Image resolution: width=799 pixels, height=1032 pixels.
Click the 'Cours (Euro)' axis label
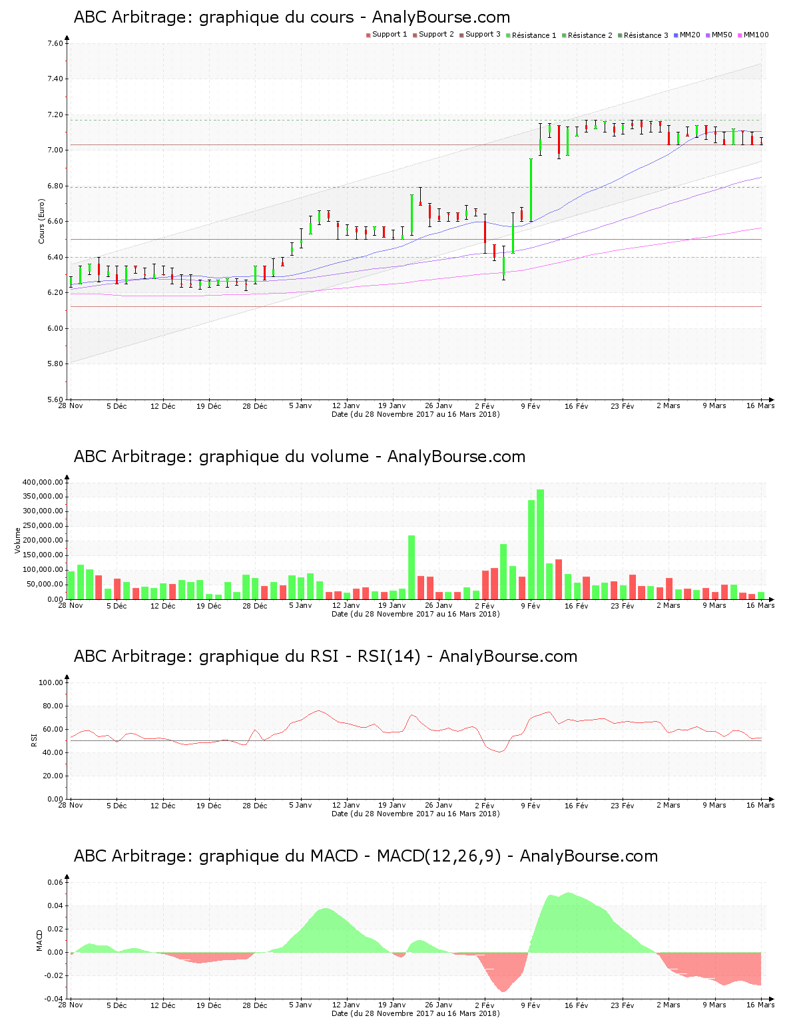(x=41, y=221)
